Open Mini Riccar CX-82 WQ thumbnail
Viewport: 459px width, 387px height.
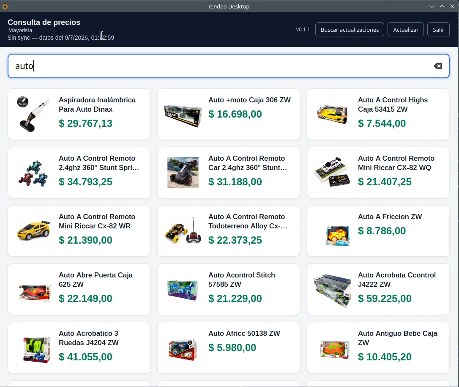[332, 172]
